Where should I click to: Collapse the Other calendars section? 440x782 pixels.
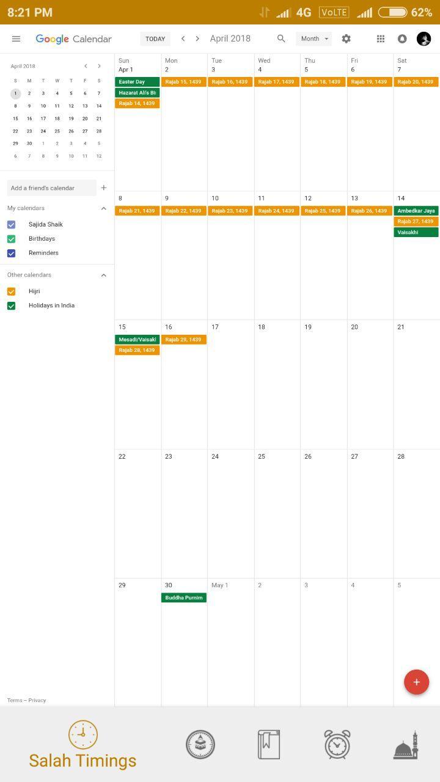pyautogui.click(x=103, y=275)
